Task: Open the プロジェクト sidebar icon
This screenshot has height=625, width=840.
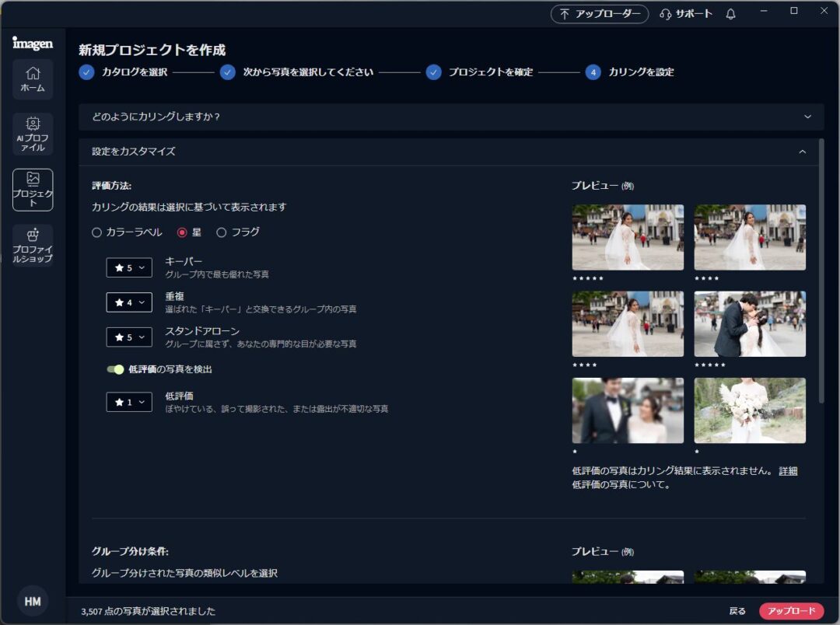Action: pos(33,189)
